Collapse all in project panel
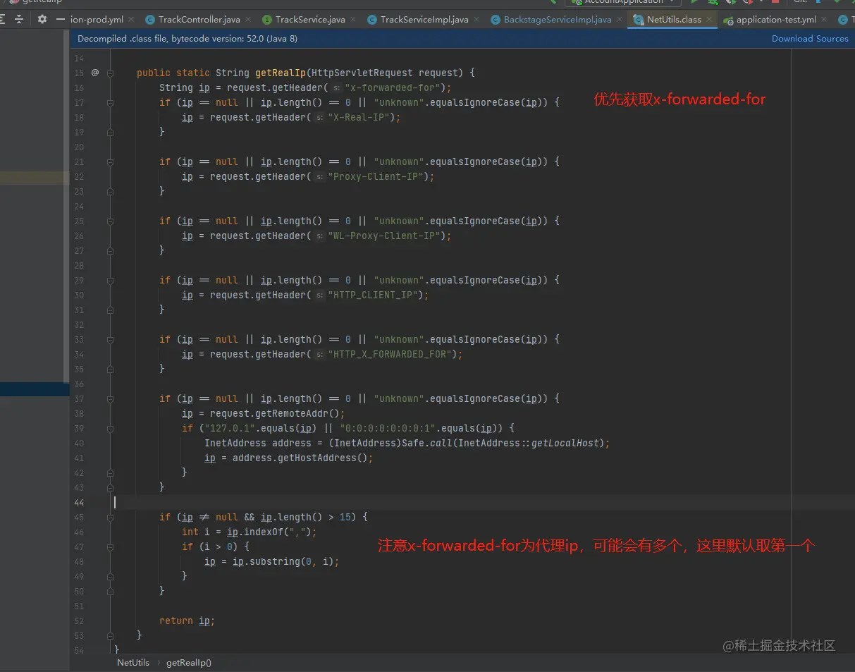This screenshot has width=855, height=672. click(19, 20)
